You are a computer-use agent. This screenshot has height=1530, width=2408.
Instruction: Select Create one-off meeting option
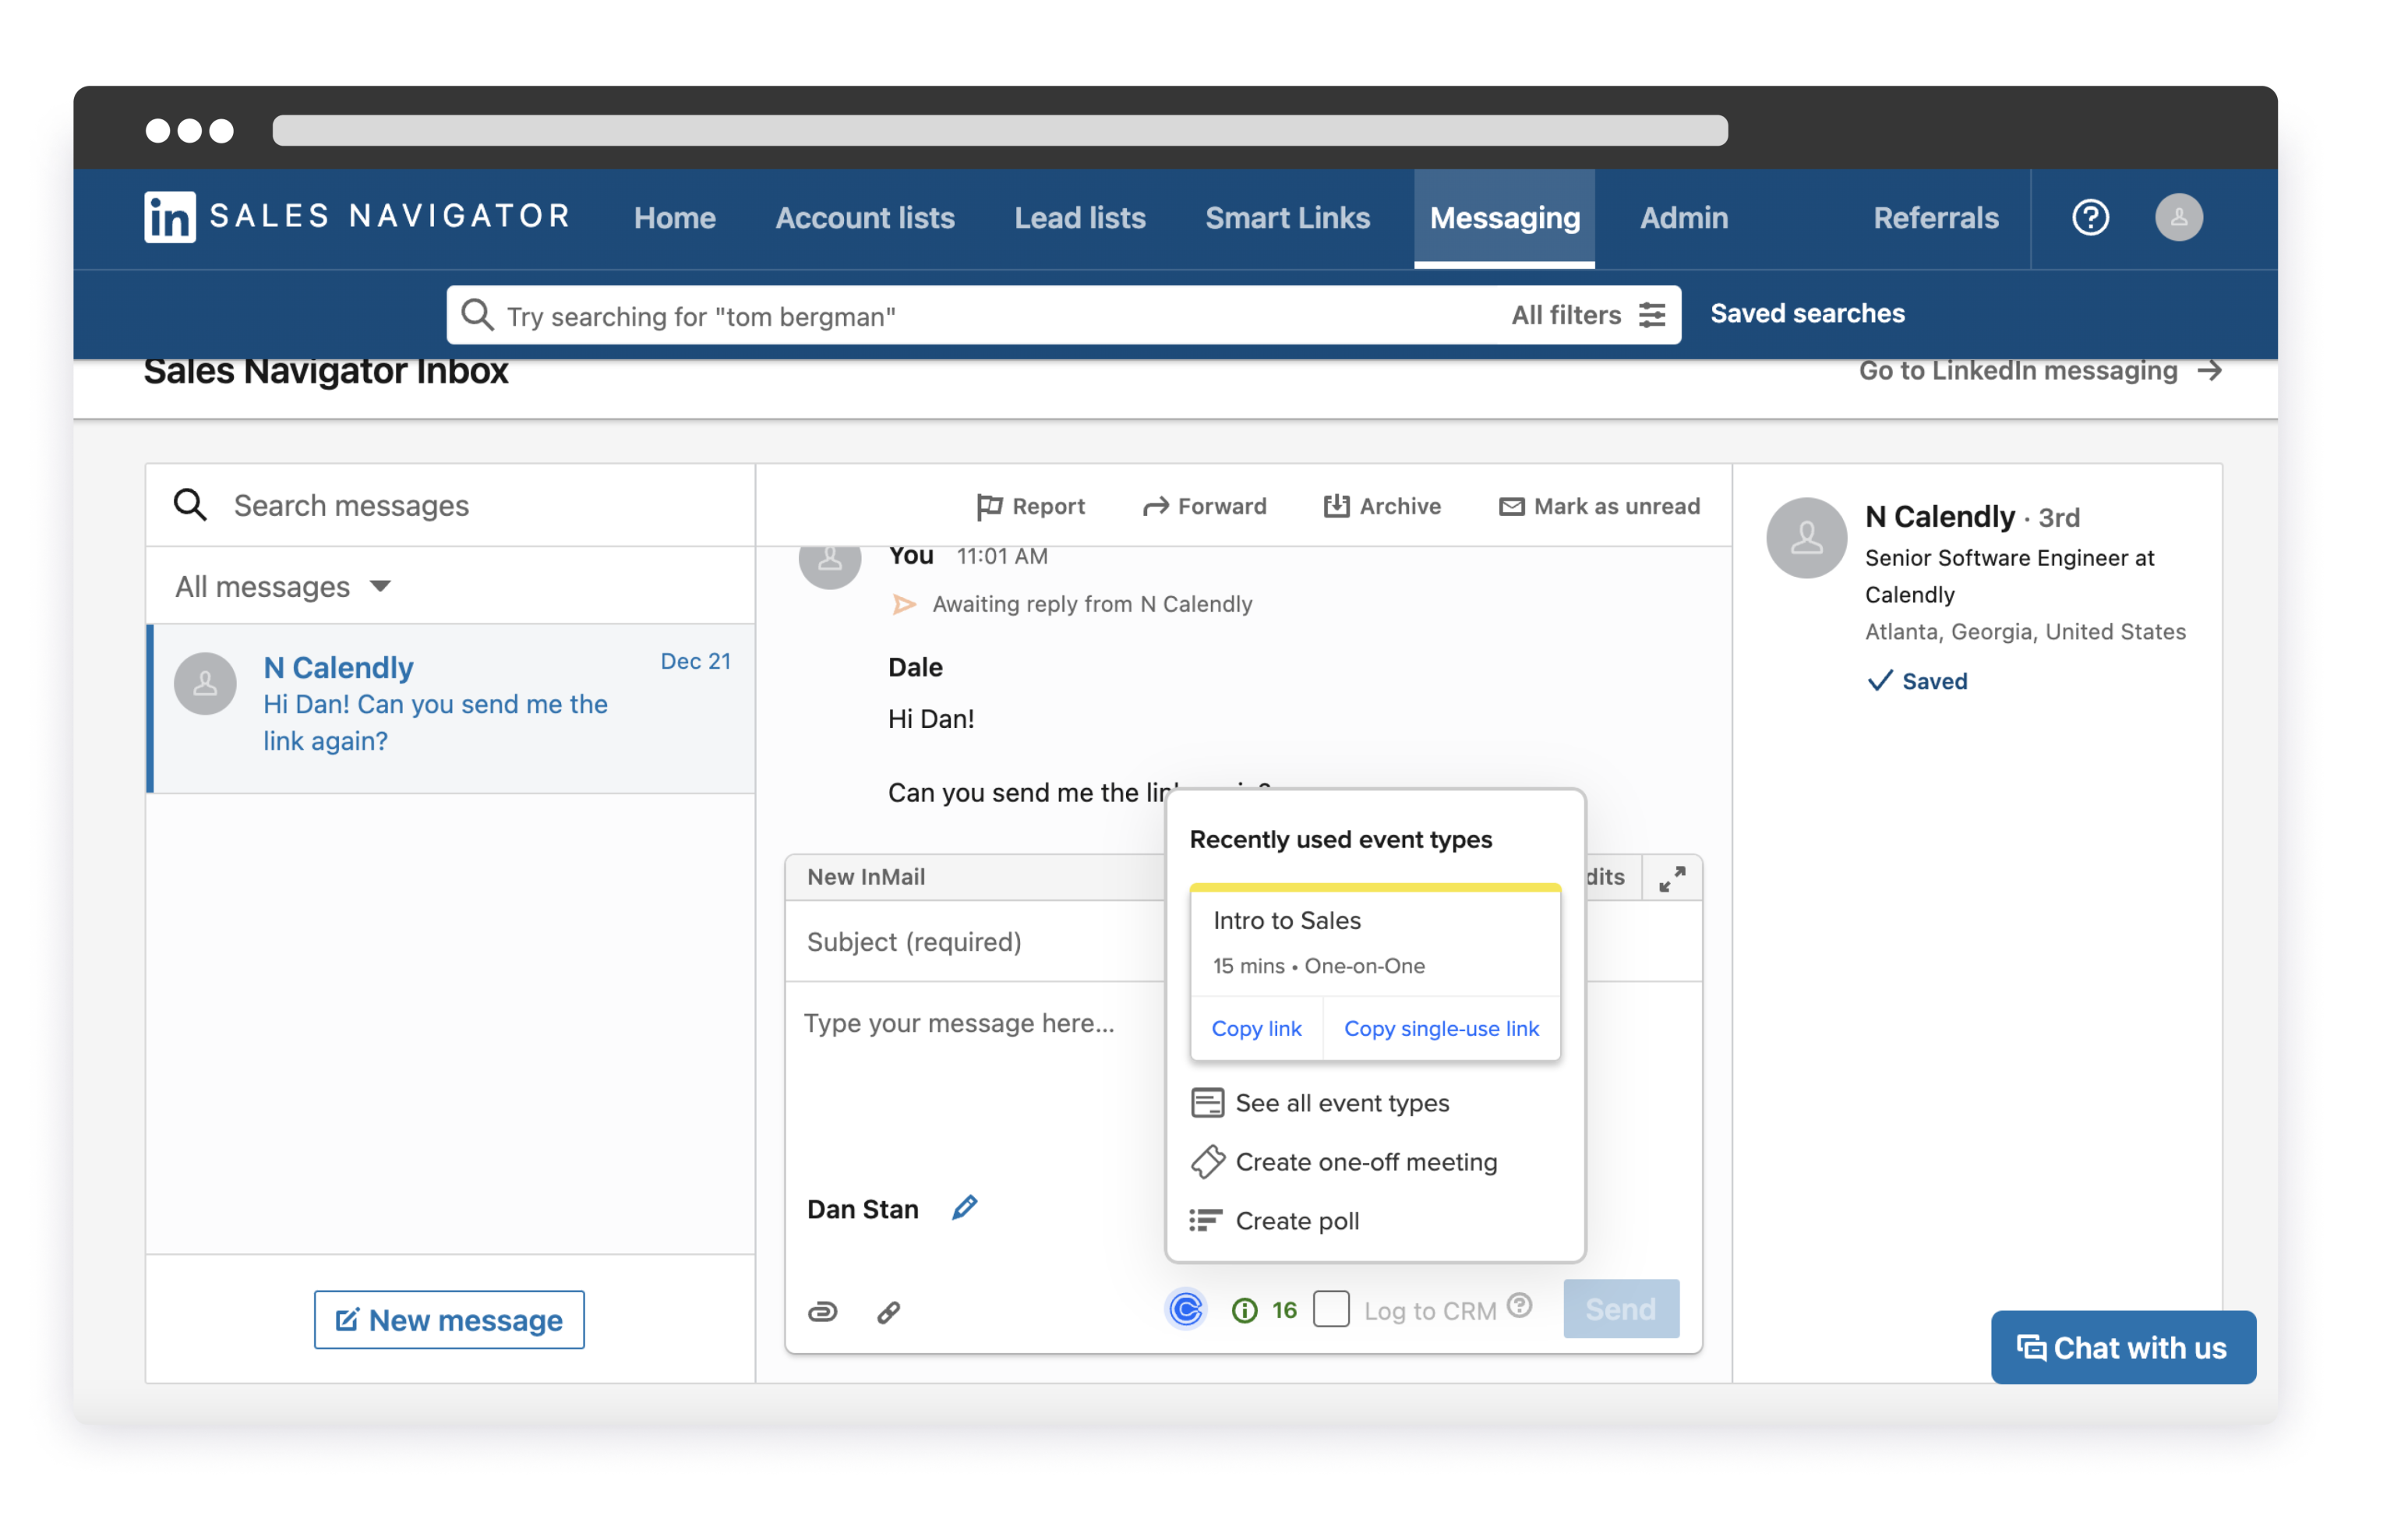pos(1365,1162)
